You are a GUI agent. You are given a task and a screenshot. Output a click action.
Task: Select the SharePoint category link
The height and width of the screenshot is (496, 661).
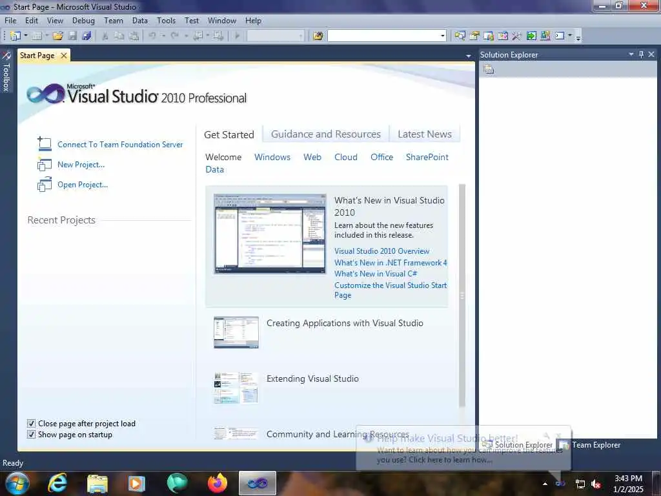427,157
